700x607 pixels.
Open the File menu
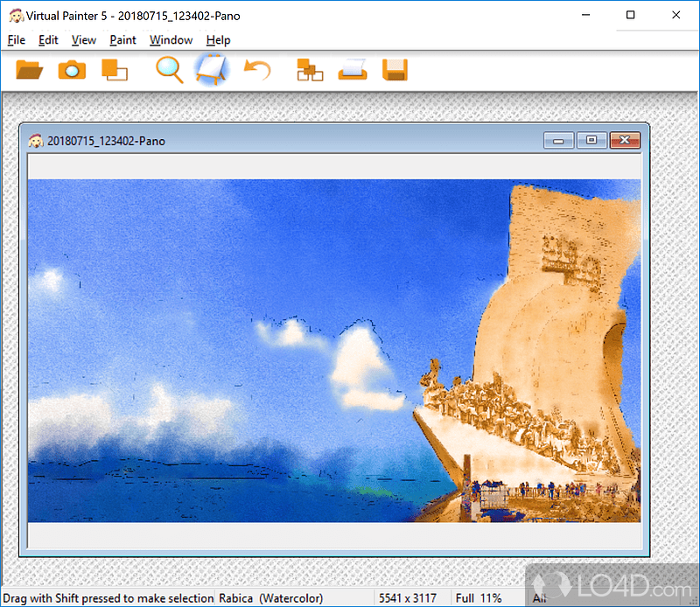16,40
